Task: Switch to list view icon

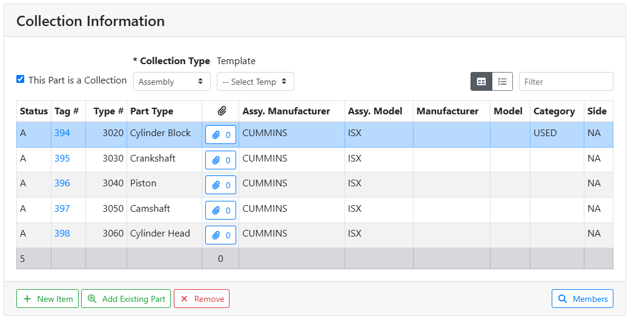Action: coord(502,82)
